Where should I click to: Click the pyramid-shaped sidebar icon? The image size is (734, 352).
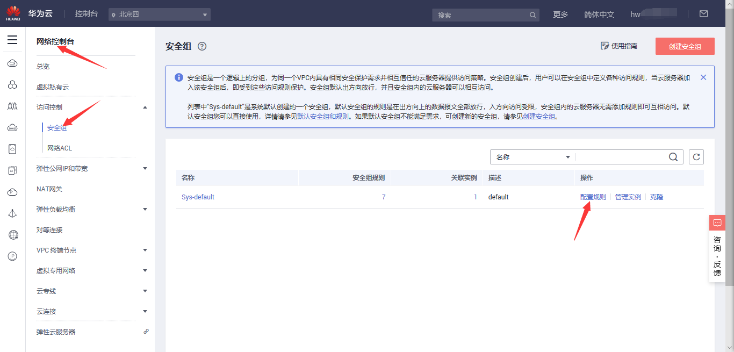[12, 213]
